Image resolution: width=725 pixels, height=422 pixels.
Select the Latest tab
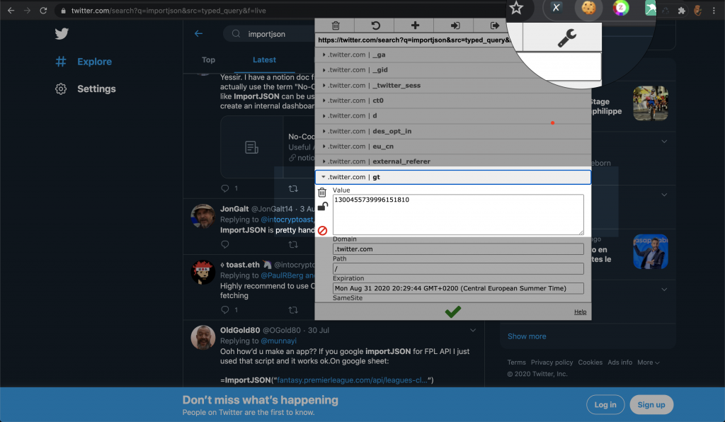(x=264, y=59)
